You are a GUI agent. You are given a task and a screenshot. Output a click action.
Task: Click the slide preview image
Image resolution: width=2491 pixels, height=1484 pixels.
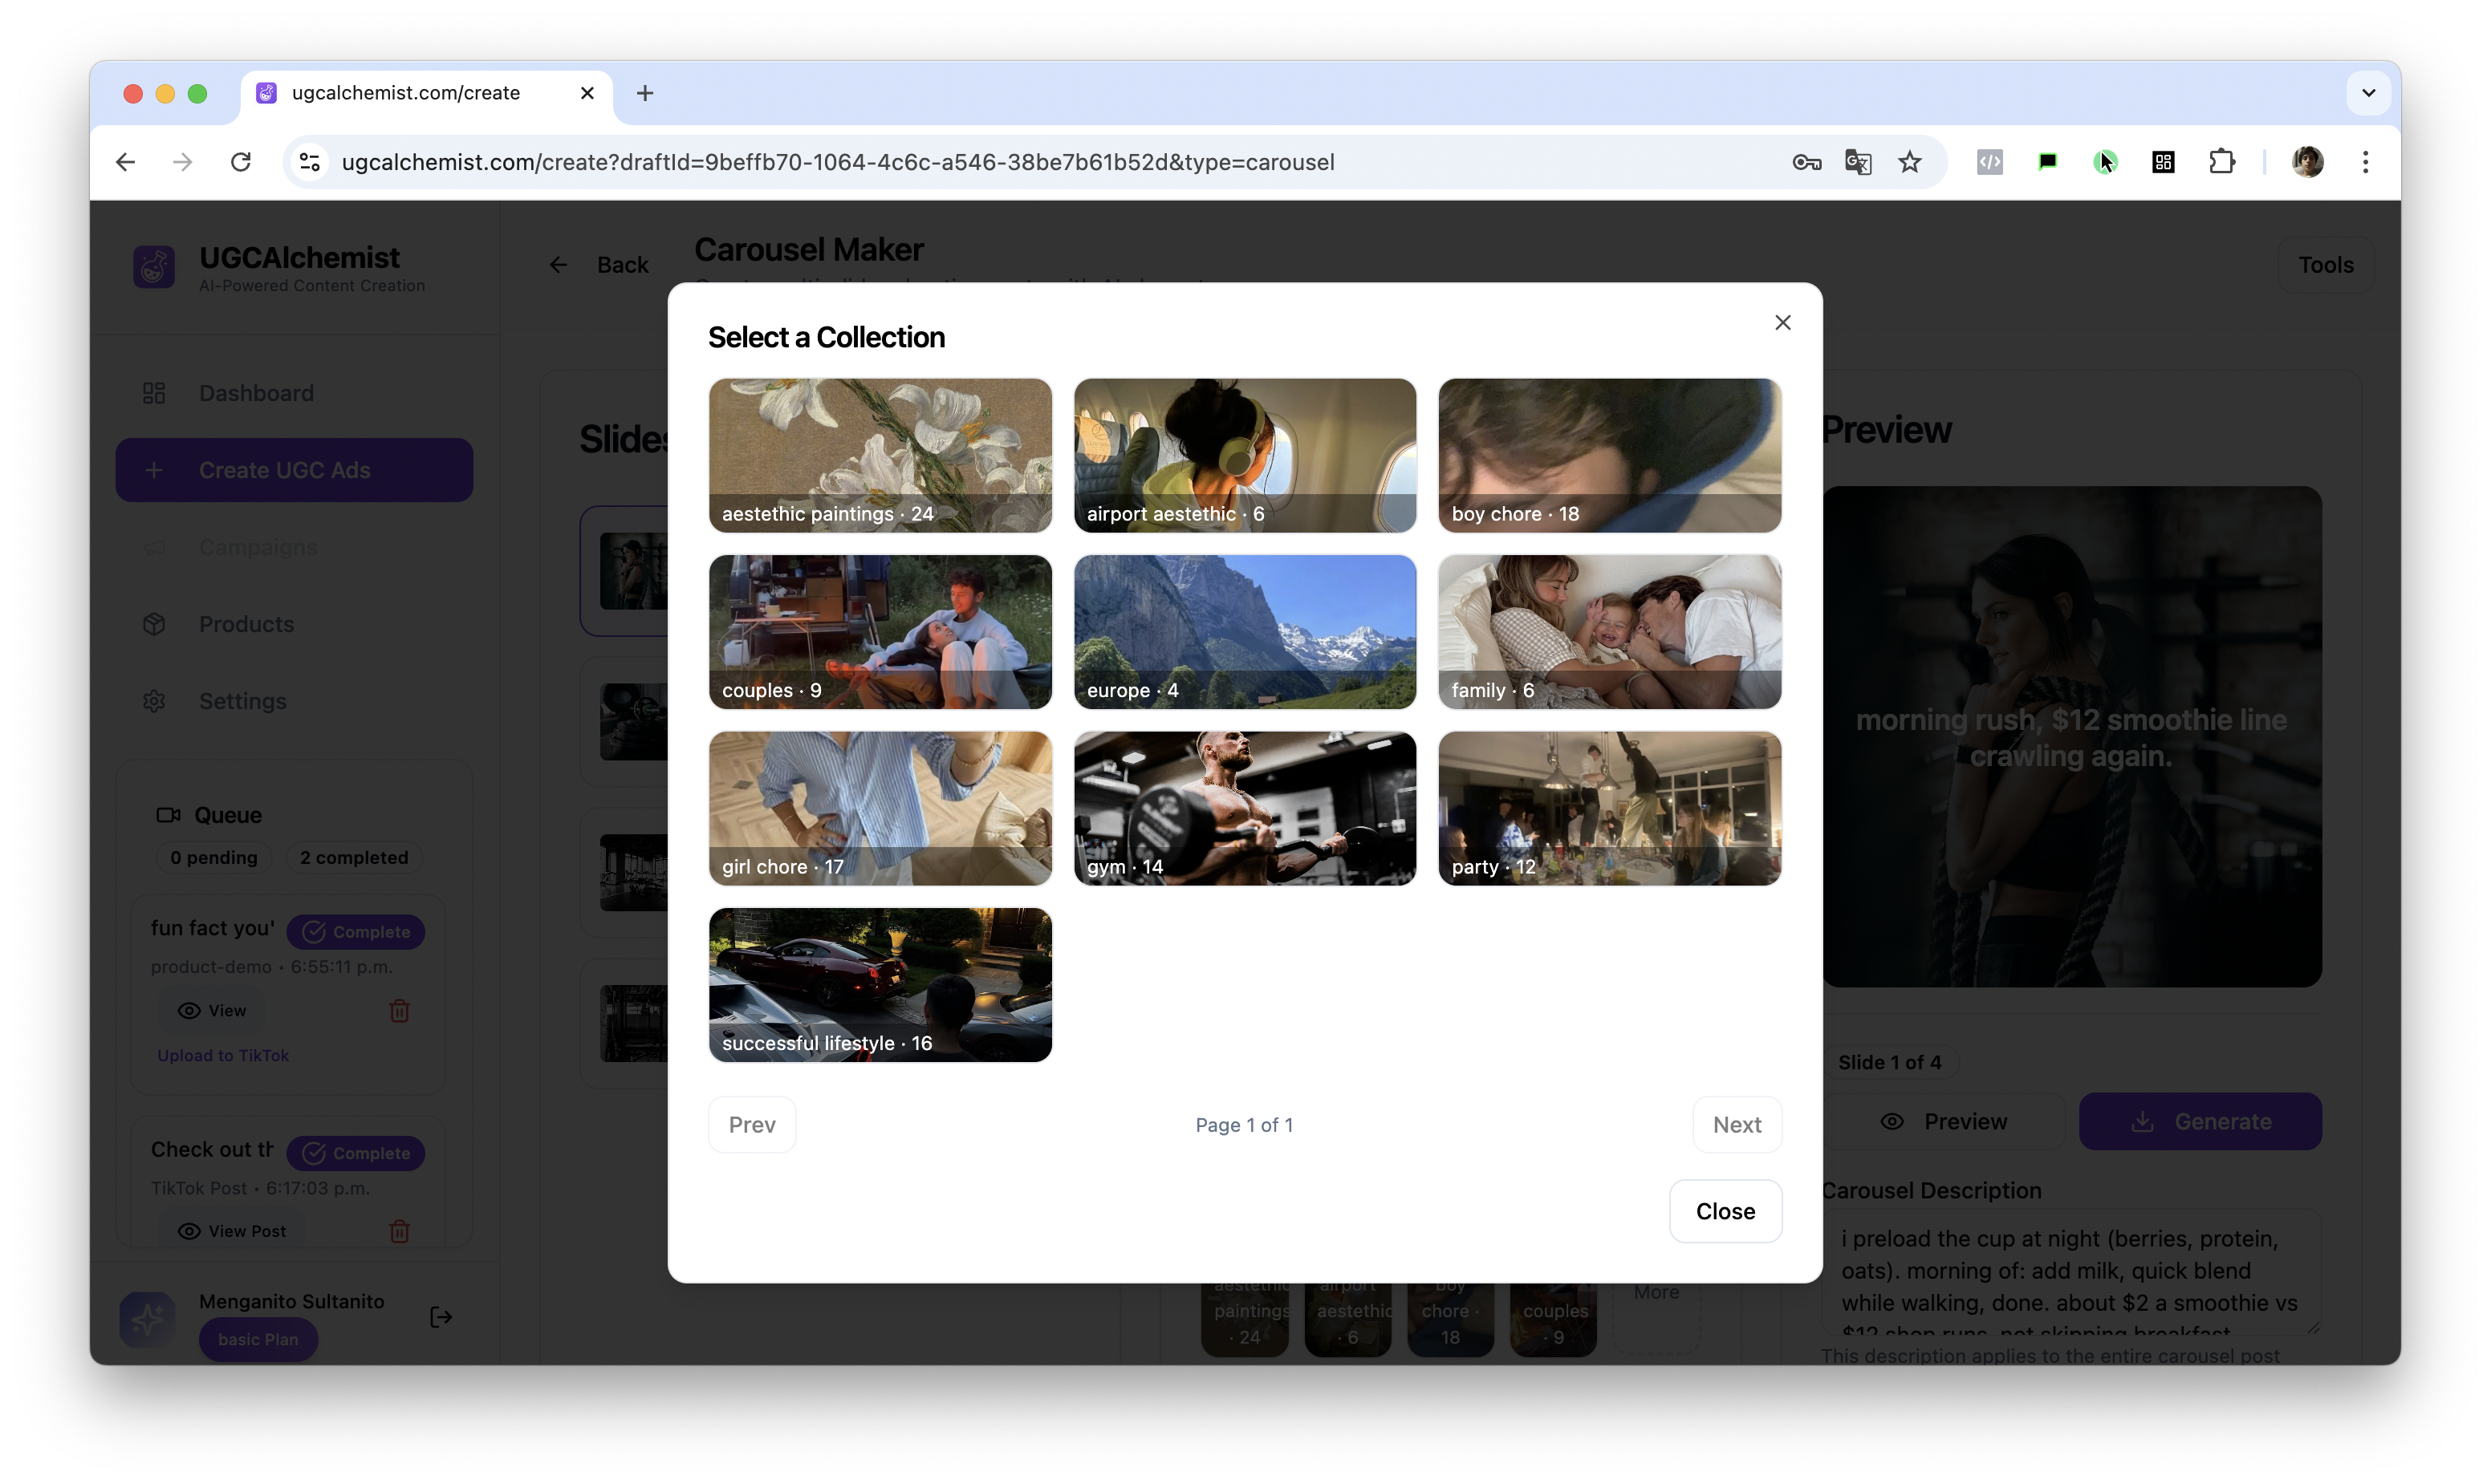tap(2070, 737)
